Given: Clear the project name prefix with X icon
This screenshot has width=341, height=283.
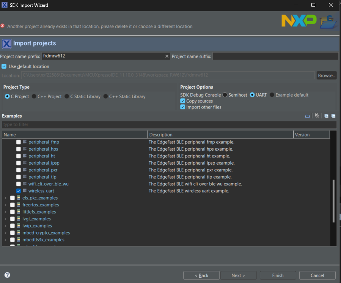Looking at the screenshot, I should click(167, 56).
